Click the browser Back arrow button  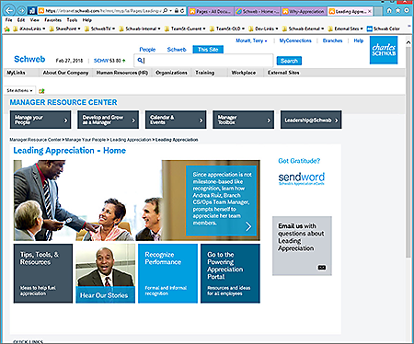(9, 11)
